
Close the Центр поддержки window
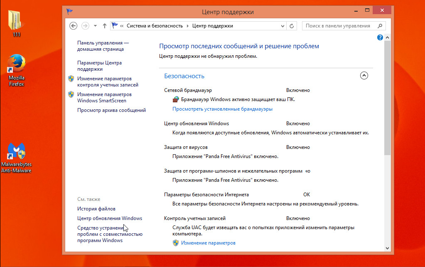382,10
